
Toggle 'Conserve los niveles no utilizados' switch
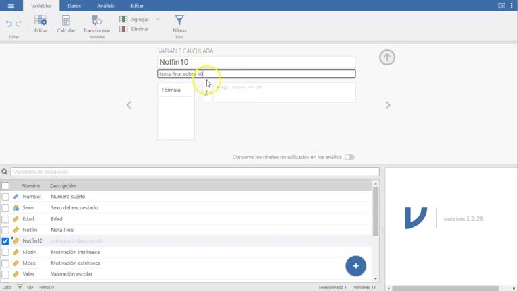(x=349, y=157)
